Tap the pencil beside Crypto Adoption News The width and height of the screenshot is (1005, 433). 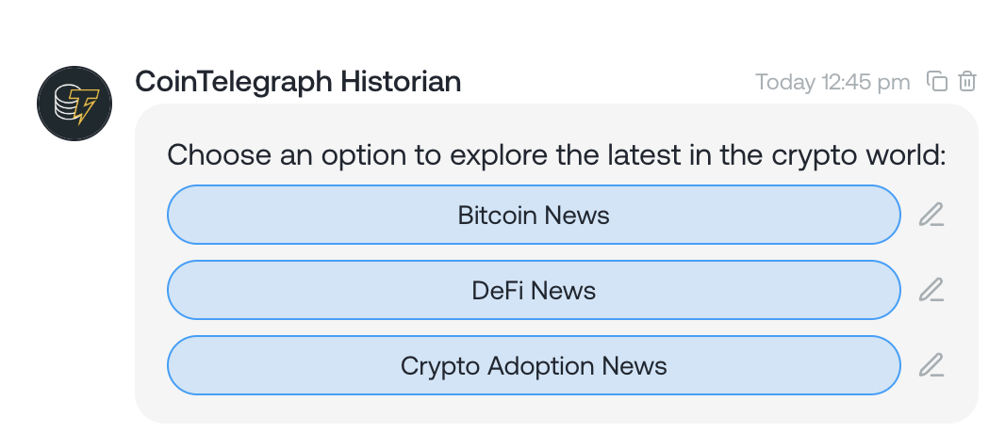pyautogui.click(x=931, y=365)
